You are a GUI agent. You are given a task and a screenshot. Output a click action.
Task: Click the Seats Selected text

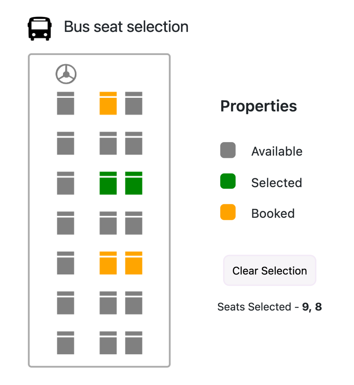269,307
